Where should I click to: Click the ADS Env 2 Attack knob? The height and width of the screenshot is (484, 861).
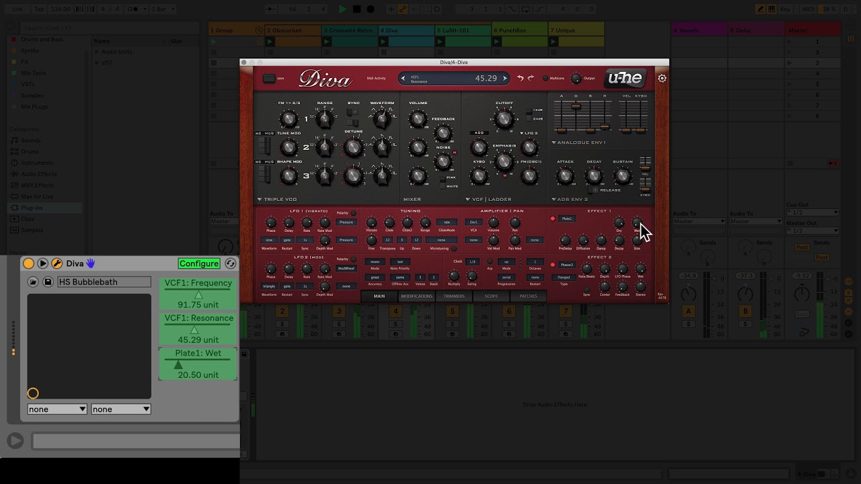[565, 176]
